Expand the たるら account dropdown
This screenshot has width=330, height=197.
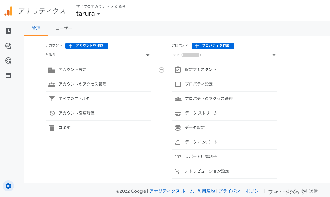98,55
